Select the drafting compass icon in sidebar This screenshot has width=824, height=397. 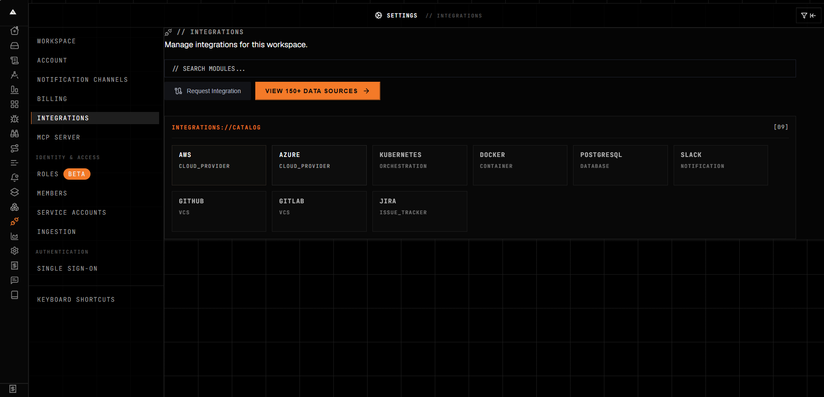[14, 75]
